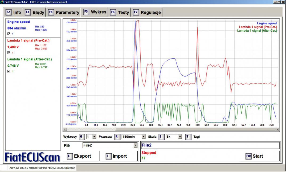Click the F2 key icon on Info tab

point(9,12)
